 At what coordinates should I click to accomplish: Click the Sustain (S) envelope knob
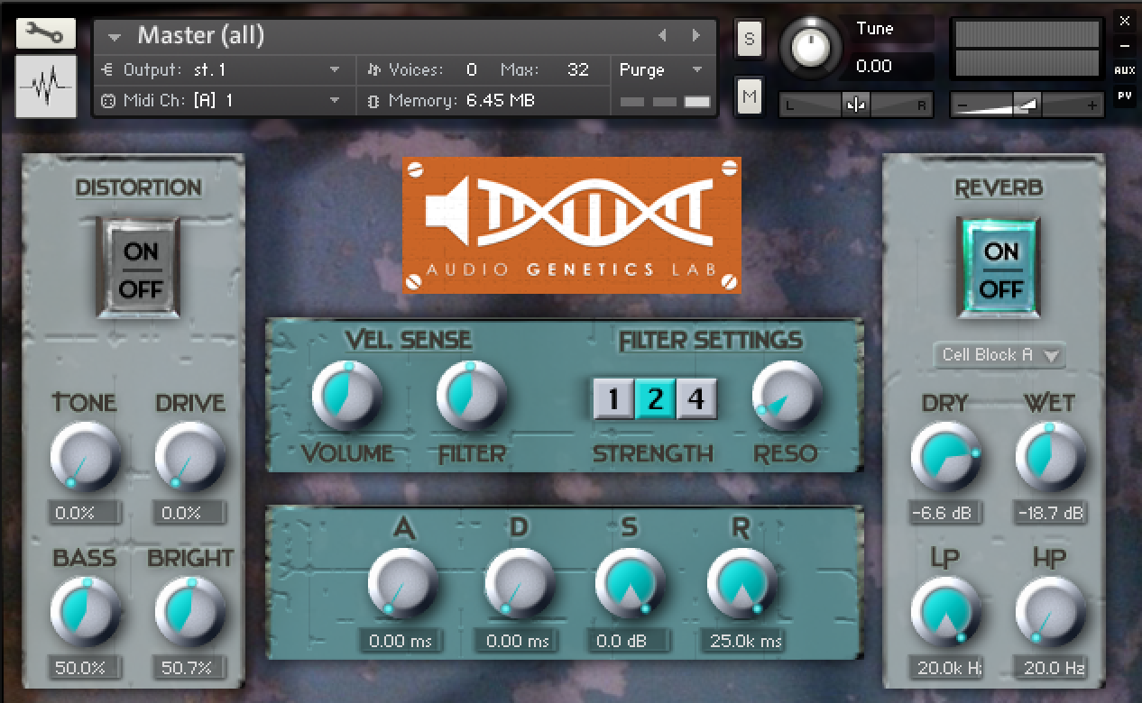coord(630,583)
